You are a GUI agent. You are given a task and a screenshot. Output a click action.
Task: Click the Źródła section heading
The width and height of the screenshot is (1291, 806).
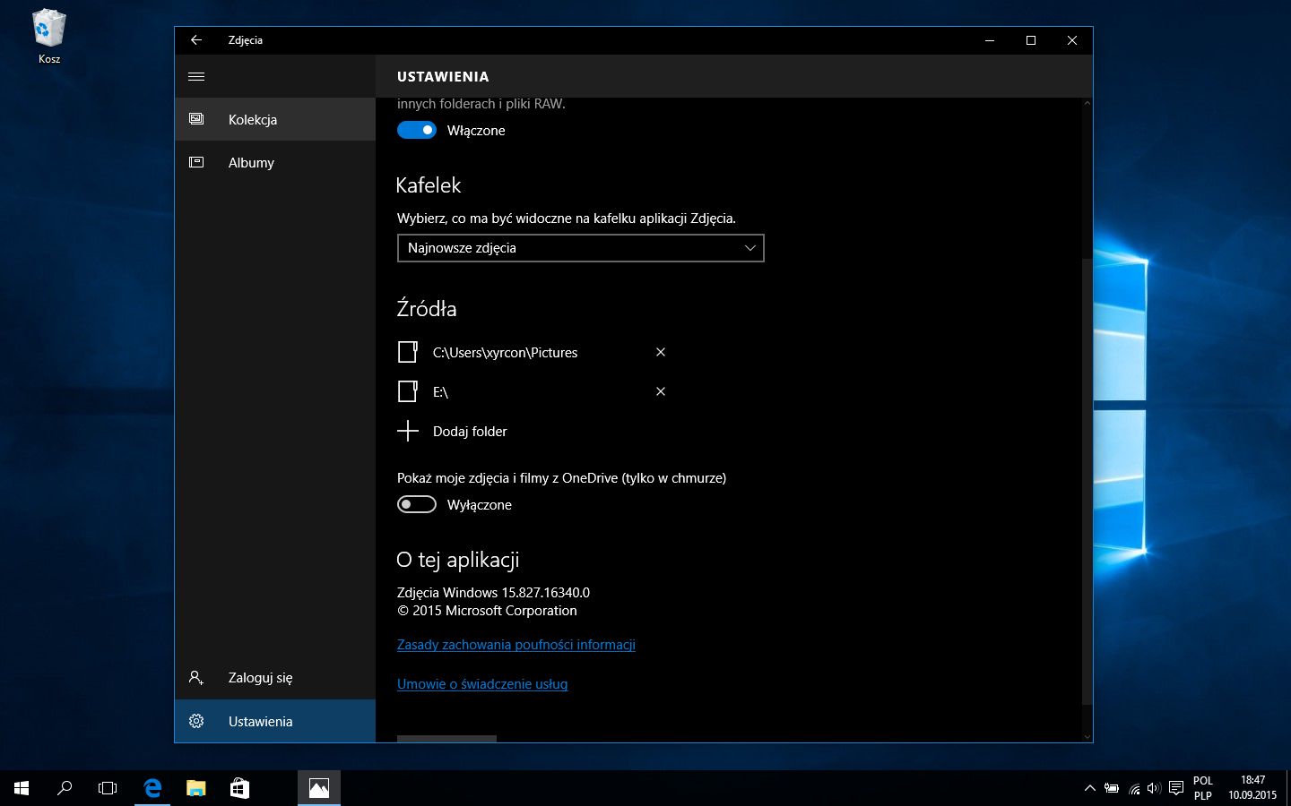point(427,309)
